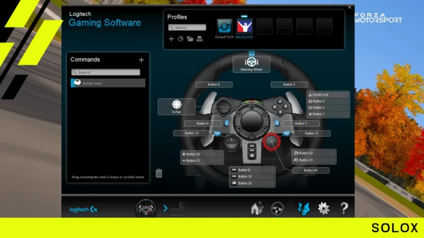Viewport: 424px width, 238px height.
Task: Select the rotate-right Button 22 assignment
Action: 314,153
